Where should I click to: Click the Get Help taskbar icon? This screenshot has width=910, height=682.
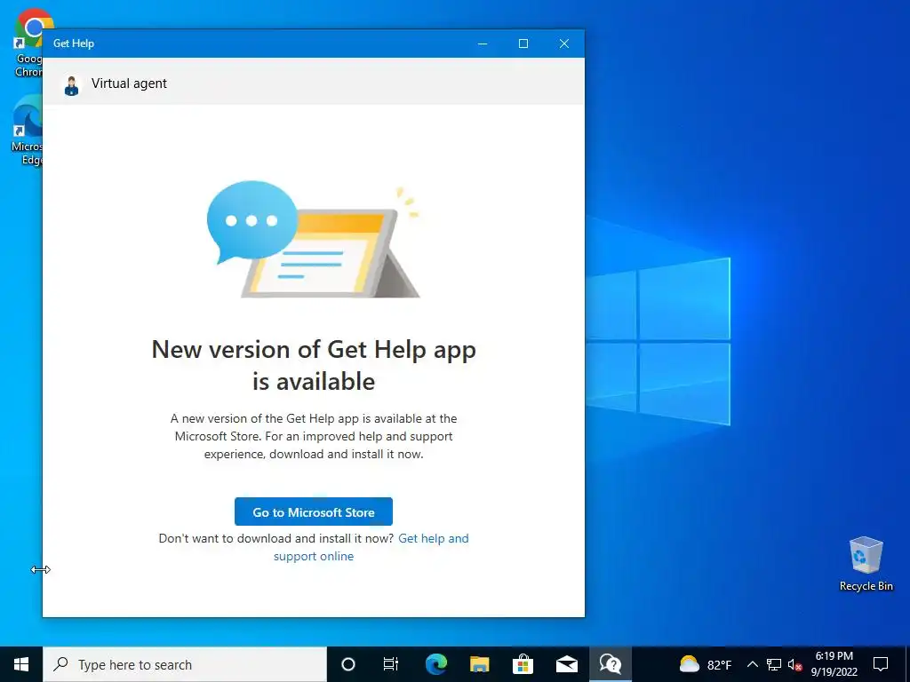(610, 664)
